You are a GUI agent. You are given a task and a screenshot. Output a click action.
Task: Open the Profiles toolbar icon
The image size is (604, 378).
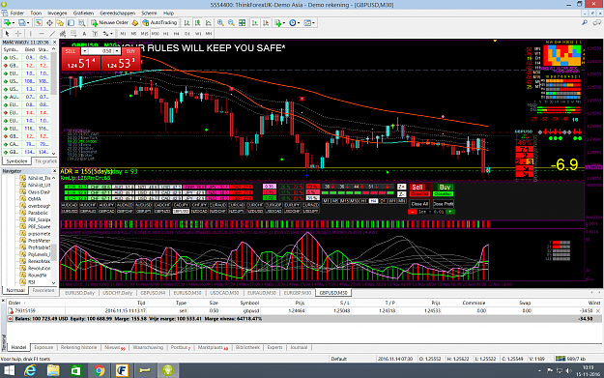pyautogui.click(x=21, y=23)
